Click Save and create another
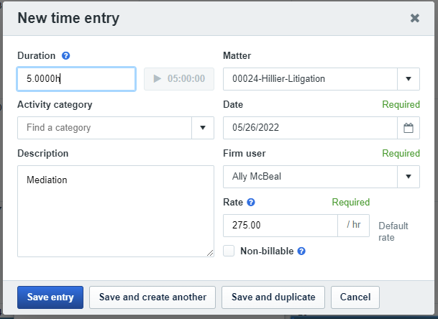 click(152, 297)
